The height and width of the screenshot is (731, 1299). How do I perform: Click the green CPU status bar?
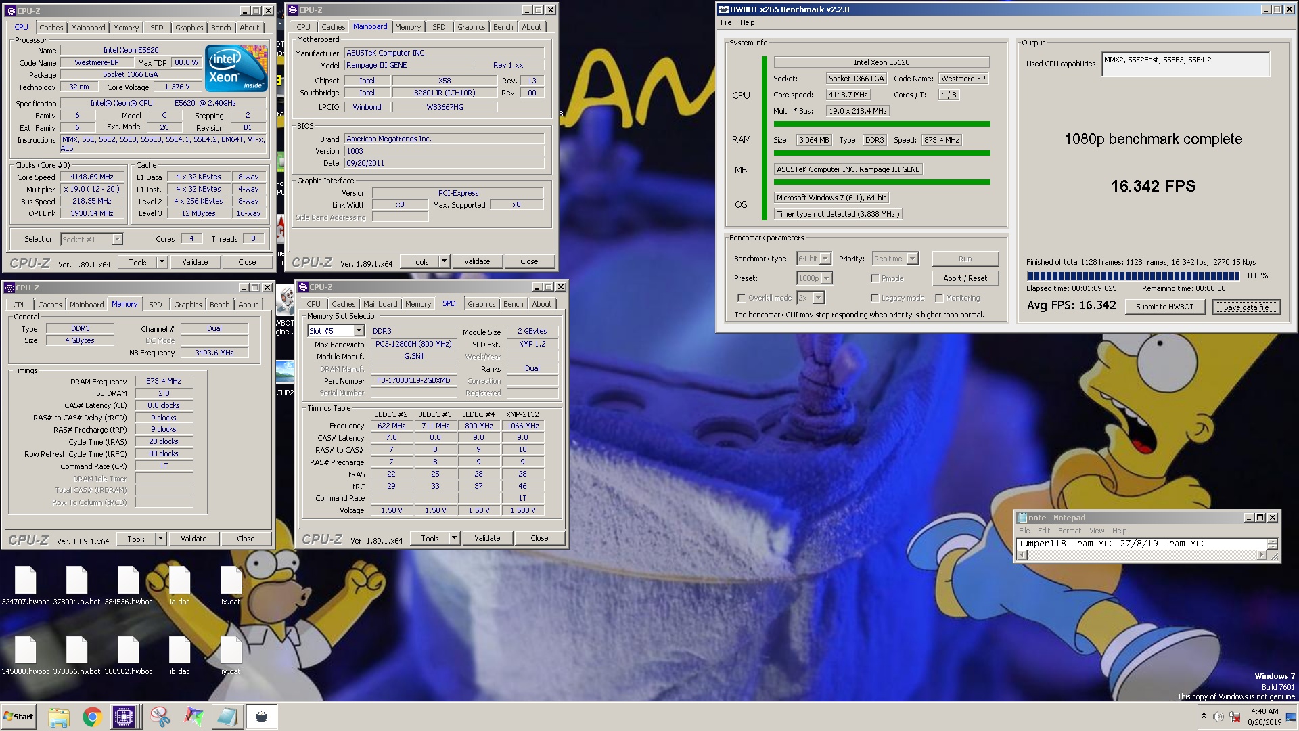point(882,124)
